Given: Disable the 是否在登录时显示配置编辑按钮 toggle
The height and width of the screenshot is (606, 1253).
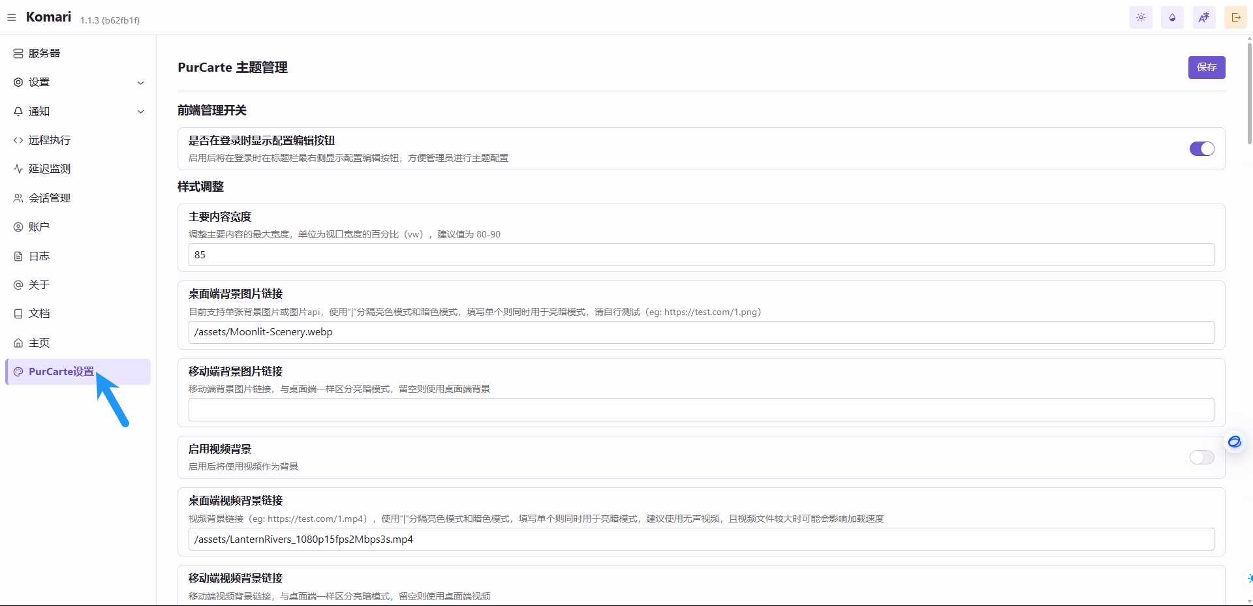Looking at the screenshot, I should tap(1201, 149).
